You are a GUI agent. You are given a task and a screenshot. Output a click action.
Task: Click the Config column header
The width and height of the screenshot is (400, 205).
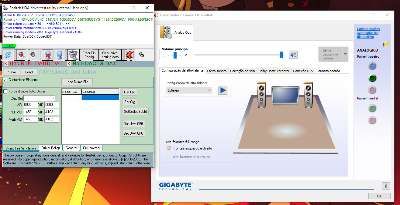click(x=100, y=92)
